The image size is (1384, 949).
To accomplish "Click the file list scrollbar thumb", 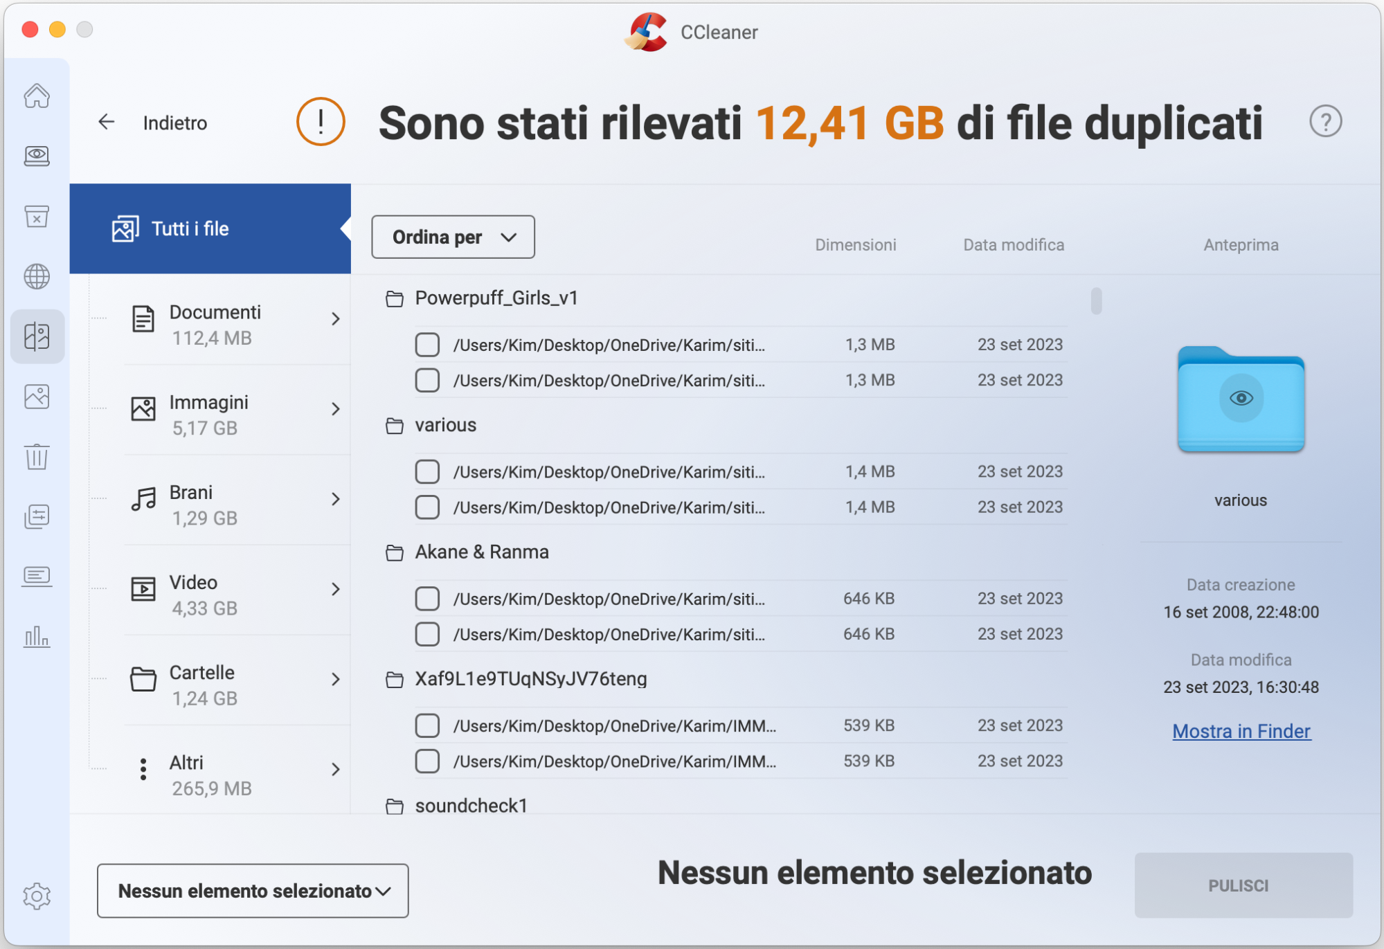I will click(x=1096, y=301).
